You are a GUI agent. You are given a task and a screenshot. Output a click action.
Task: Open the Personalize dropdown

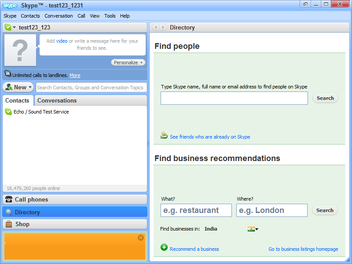click(x=128, y=62)
